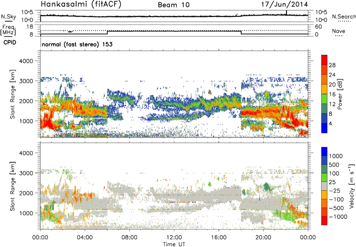Click '24' on the power colorbar
356x247 pixels.
point(332,75)
